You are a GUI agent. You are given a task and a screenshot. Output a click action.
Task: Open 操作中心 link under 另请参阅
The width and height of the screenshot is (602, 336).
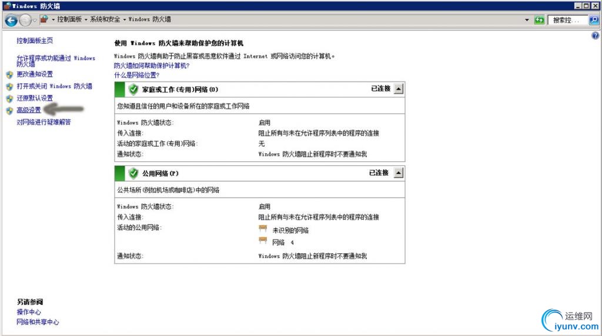[x=29, y=312]
